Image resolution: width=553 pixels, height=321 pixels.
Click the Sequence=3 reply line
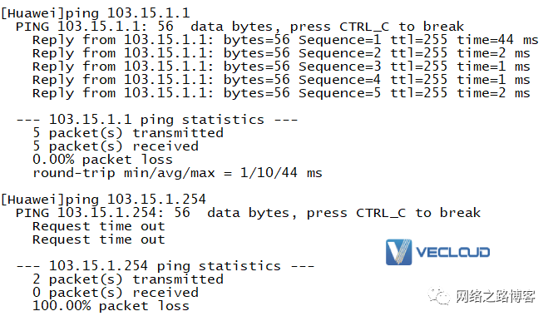tap(281, 67)
